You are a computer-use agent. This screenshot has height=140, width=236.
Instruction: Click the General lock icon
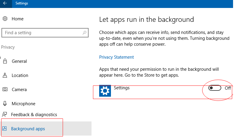[5, 61]
